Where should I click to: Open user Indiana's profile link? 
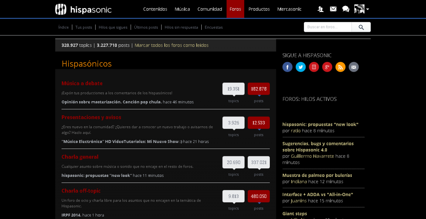tap(299, 181)
